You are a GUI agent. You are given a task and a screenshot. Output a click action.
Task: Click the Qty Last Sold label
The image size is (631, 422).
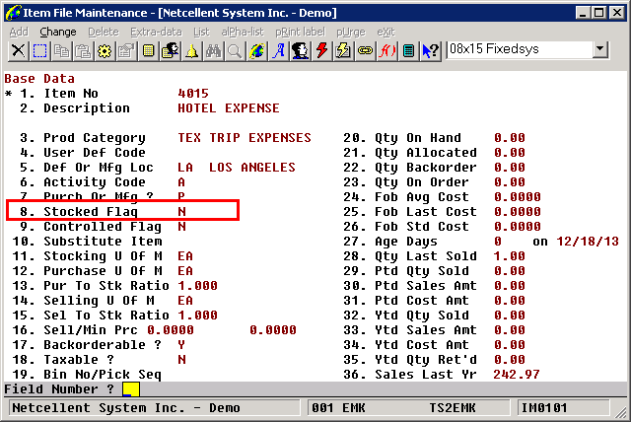[x=426, y=255]
